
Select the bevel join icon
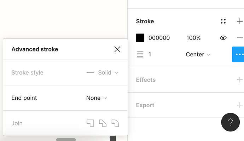[x=103, y=123]
